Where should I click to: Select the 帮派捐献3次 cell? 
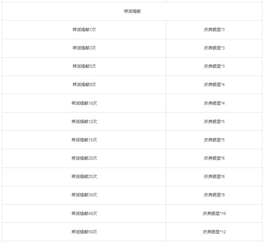click(x=84, y=48)
